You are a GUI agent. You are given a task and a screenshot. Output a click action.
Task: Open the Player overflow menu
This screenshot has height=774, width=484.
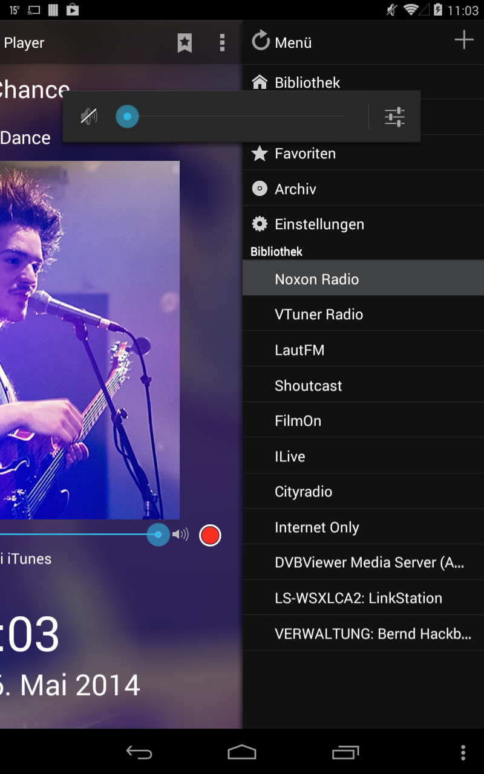[222, 43]
